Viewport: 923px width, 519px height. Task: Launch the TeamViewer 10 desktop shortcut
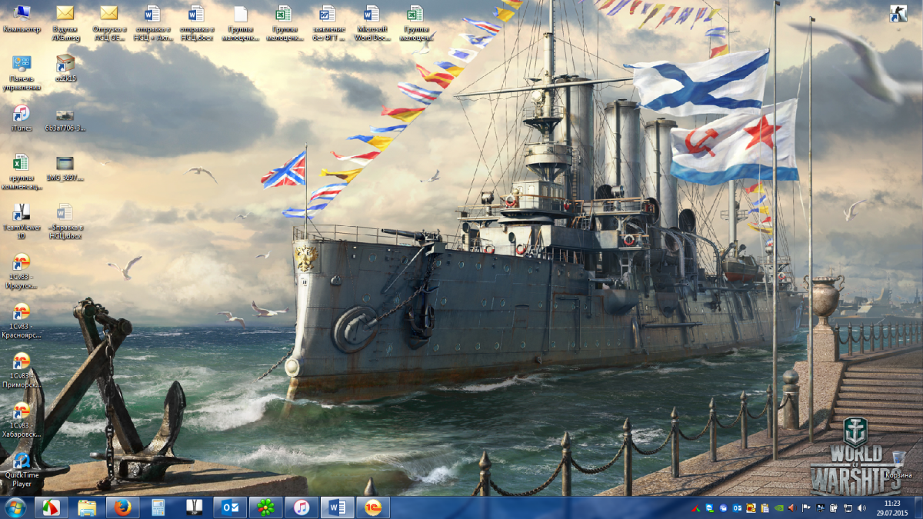tap(22, 221)
